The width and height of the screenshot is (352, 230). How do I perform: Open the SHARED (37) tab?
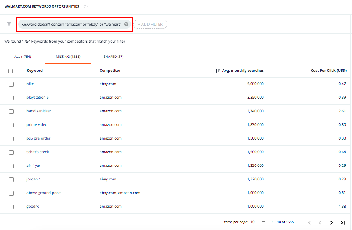tap(114, 56)
